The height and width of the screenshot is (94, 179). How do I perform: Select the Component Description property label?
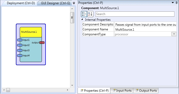pyautogui.click(x=98, y=24)
